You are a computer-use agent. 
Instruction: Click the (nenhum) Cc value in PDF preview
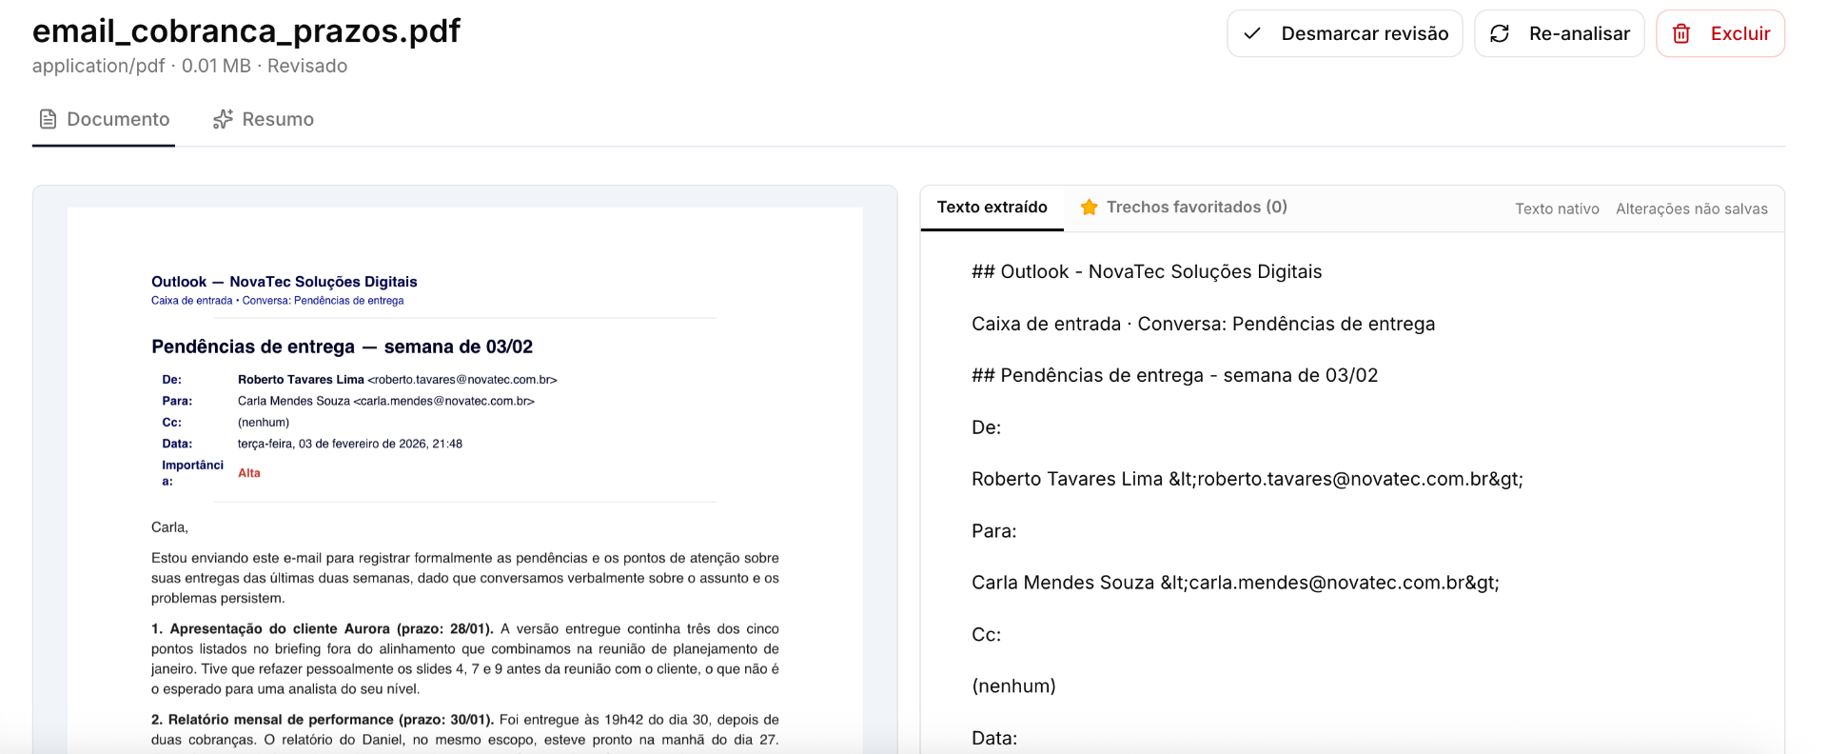tap(264, 423)
